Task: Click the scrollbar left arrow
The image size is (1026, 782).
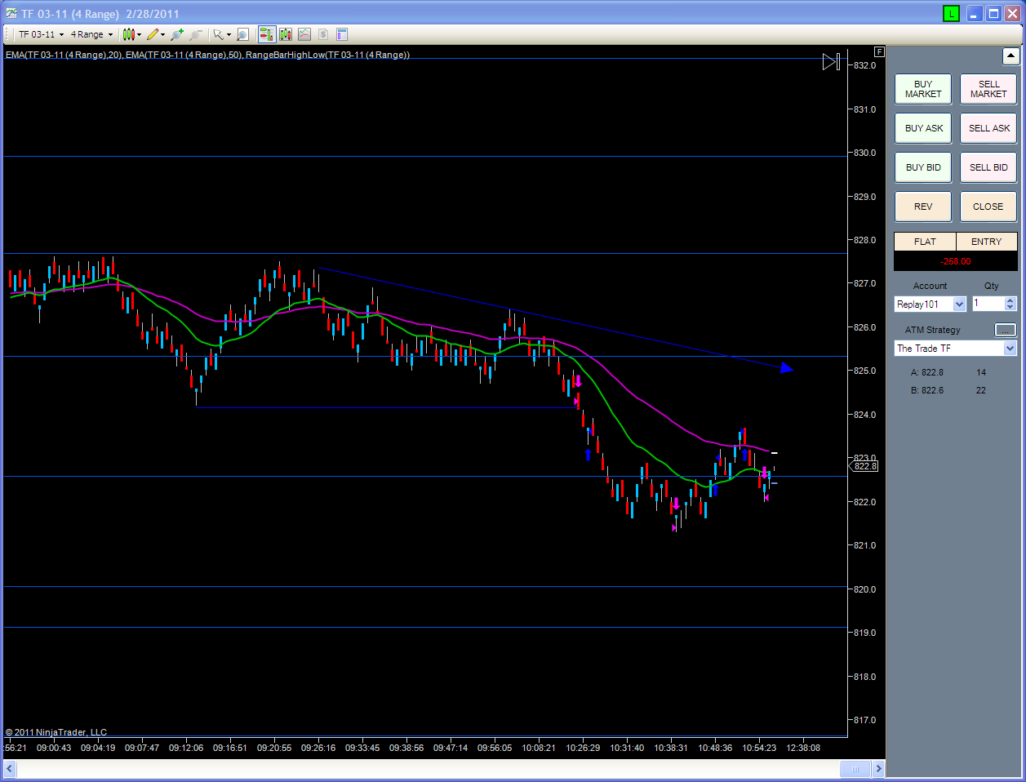Action: tap(11, 769)
